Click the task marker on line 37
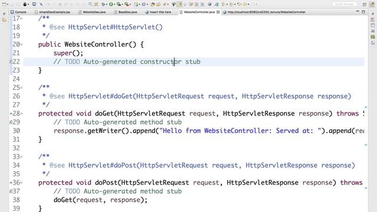Screen dimensions: 377x212 11,191
